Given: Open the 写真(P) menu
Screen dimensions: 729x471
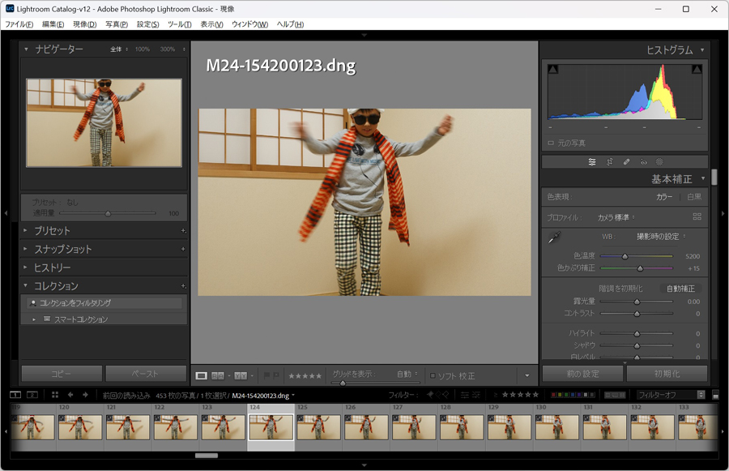Looking at the screenshot, I should click(x=117, y=24).
